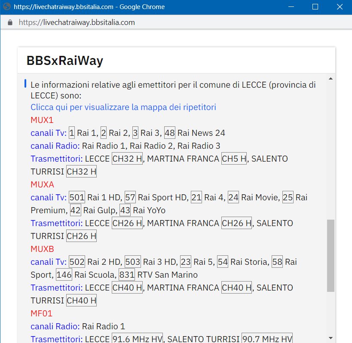The height and width of the screenshot is (343, 352).
Task: Click channel number 48 beside Rai News 24
Action: coord(169,133)
